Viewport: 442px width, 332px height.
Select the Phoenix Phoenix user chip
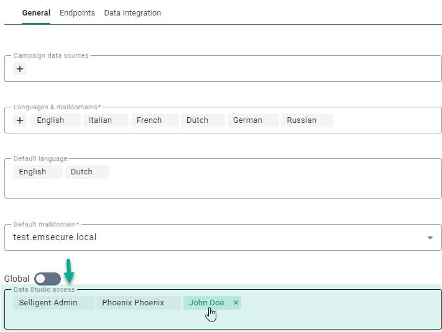tap(133, 303)
